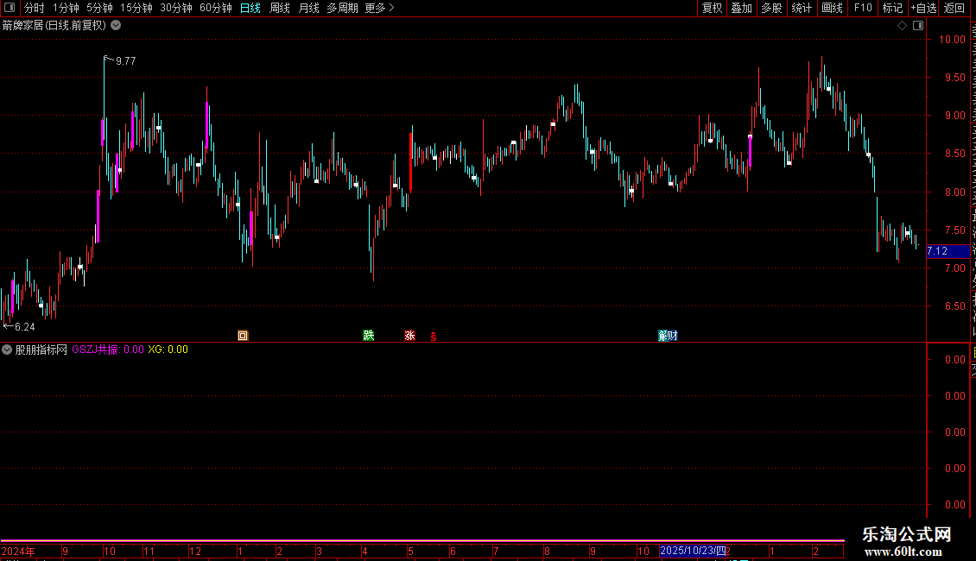
Task: Add stock via +自选 button
Action: (923, 8)
